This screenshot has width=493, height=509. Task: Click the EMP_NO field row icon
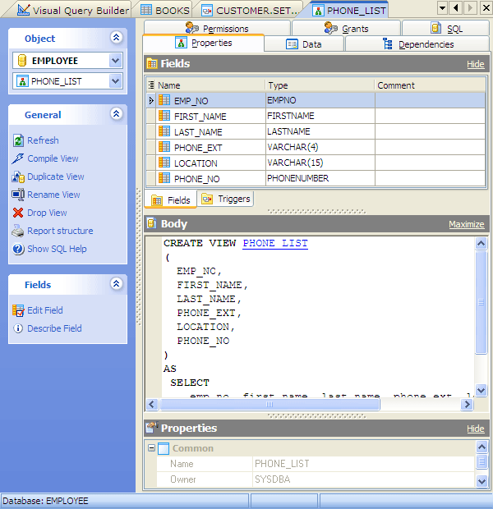(164, 100)
